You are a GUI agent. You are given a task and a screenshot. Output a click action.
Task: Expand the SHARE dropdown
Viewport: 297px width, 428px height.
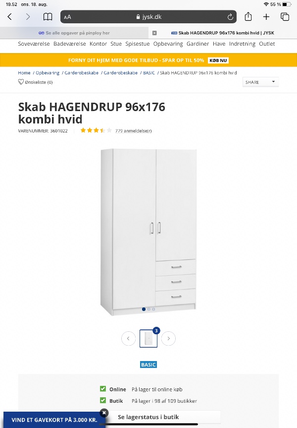coord(260,82)
